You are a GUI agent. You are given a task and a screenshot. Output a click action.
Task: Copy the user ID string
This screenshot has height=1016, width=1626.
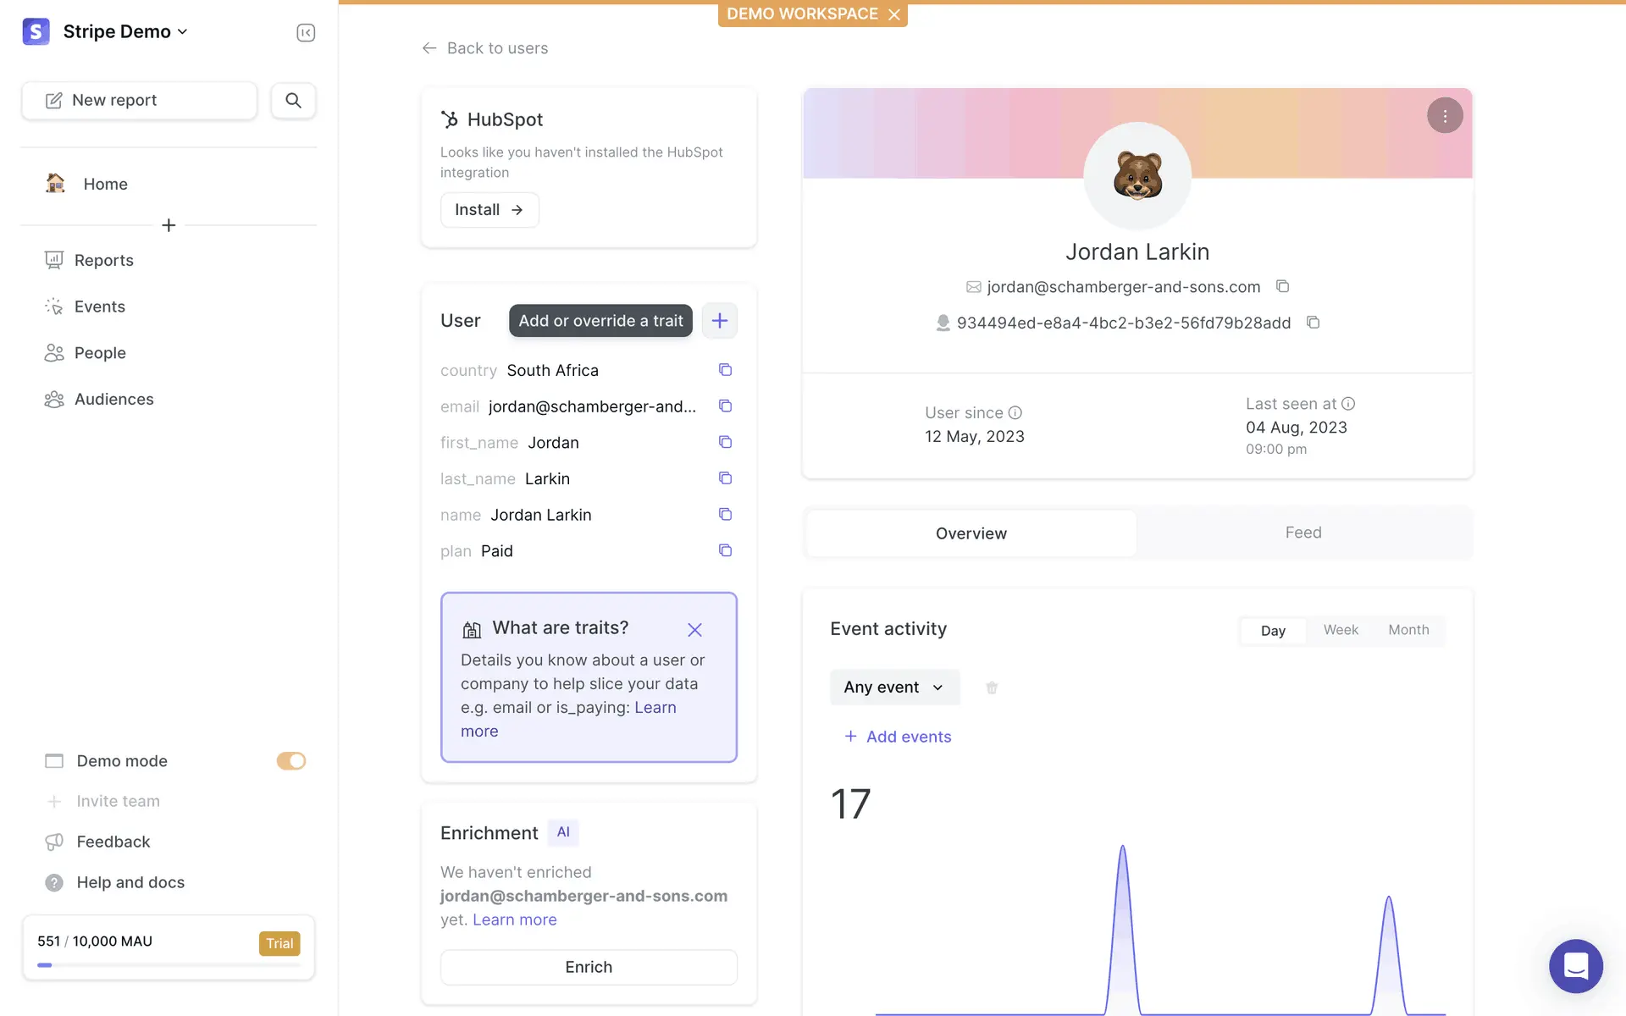tap(1313, 323)
